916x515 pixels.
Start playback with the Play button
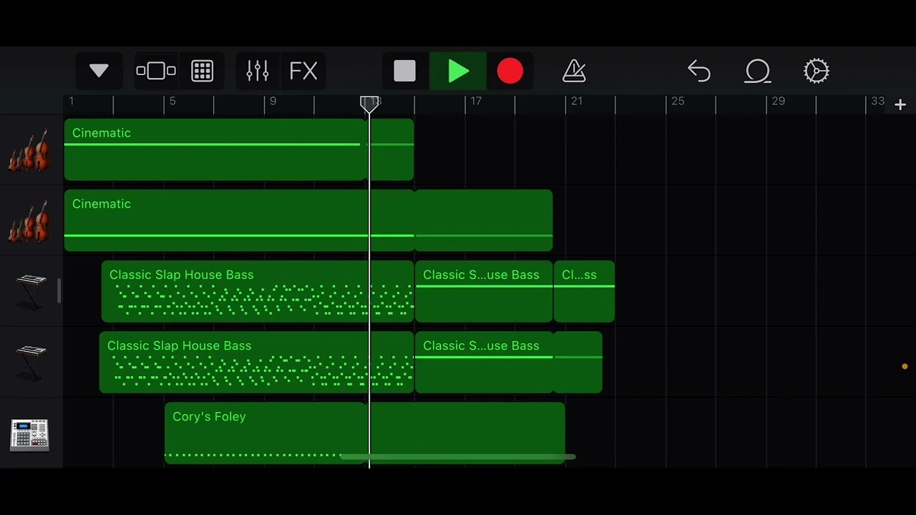click(458, 71)
